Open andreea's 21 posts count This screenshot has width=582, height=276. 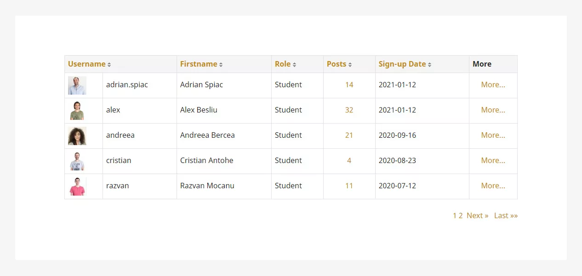tap(349, 135)
